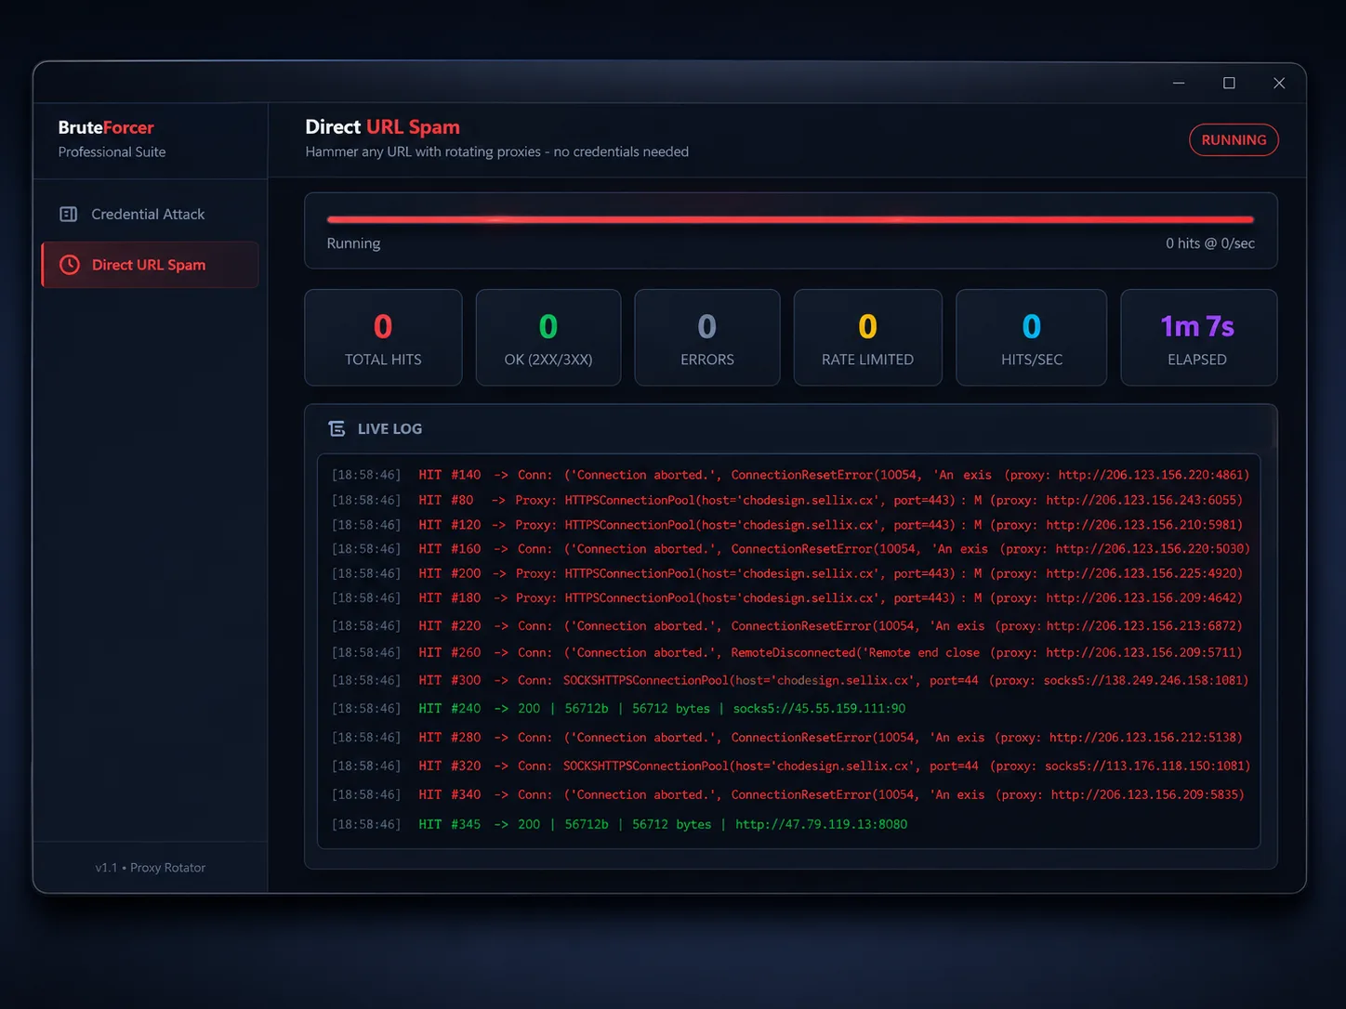Image resolution: width=1346 pixels, height=1009 pixels.
Task: Click the Live Log list icon
Action: (336, 428)
